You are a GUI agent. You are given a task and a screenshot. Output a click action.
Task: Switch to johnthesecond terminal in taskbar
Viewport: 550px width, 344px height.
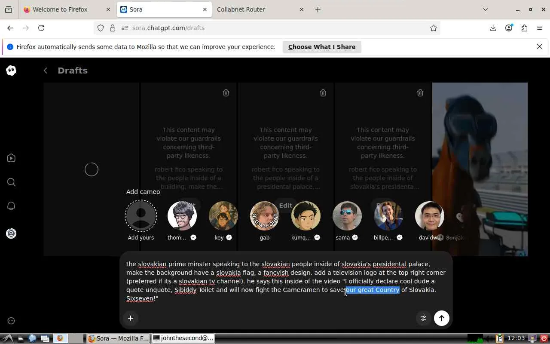tap(183, 338)
